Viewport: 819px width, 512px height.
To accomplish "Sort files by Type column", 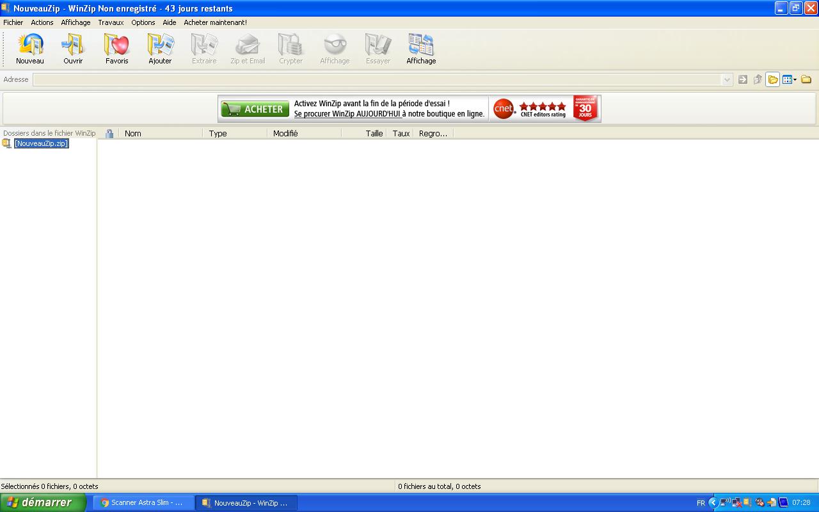I will click(235, 133).
